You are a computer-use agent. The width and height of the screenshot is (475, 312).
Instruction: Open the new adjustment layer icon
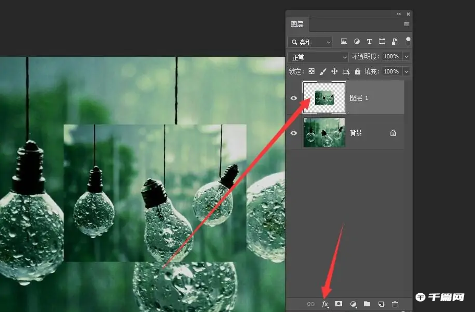[354, 304]
